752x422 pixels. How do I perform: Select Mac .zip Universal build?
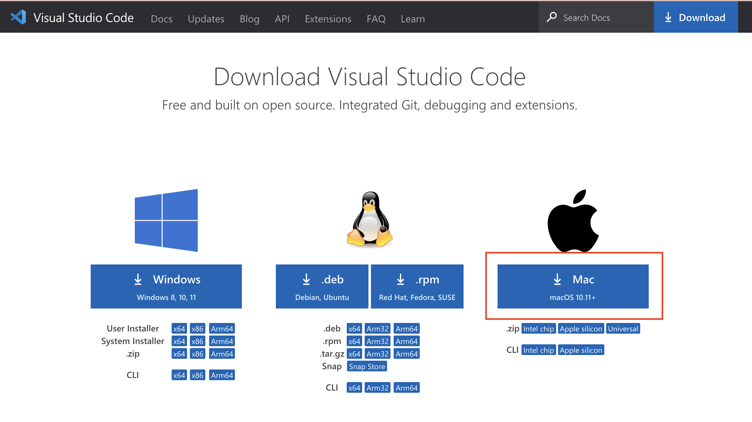pos(623,329)
